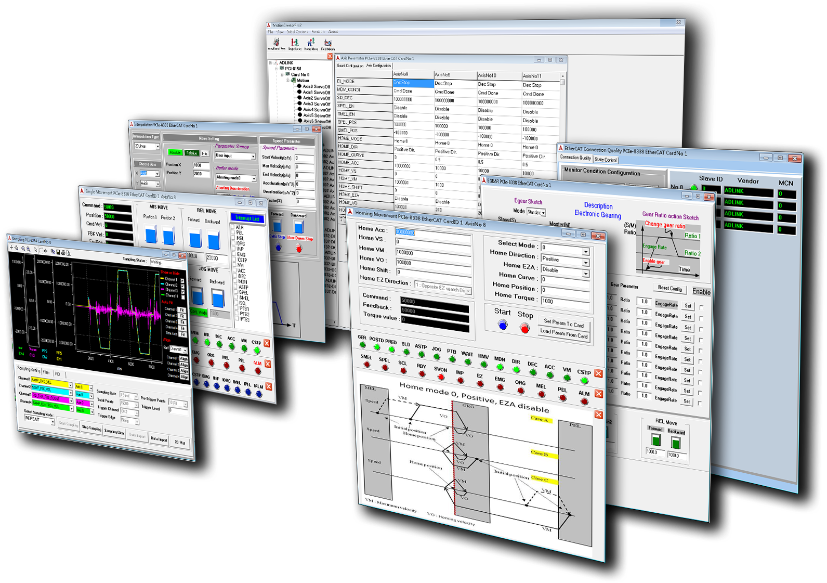This screenshot has height=583, width=827.
Task: Click Load Param From Card button
Action: pos(563,334)
